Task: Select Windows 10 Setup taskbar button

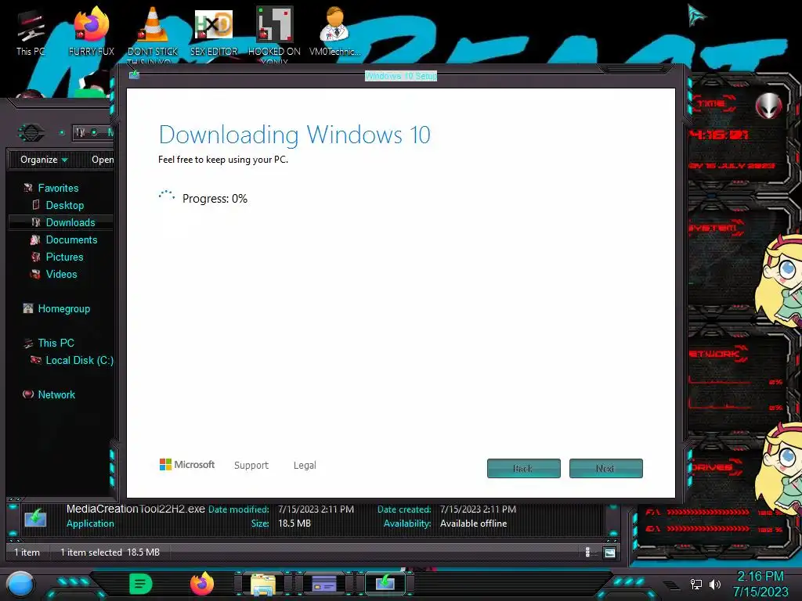Action: point(385,584)
